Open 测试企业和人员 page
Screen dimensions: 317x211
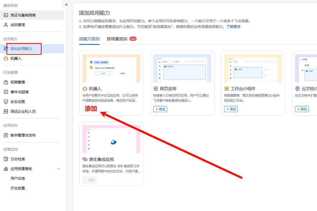coord(23,111)
